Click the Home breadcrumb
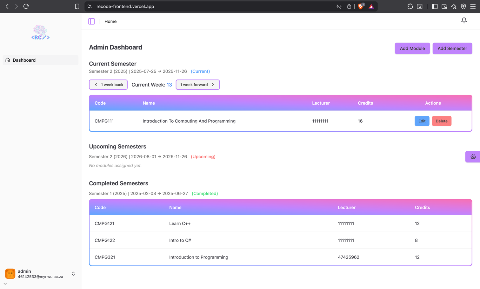 pos(110,21)
